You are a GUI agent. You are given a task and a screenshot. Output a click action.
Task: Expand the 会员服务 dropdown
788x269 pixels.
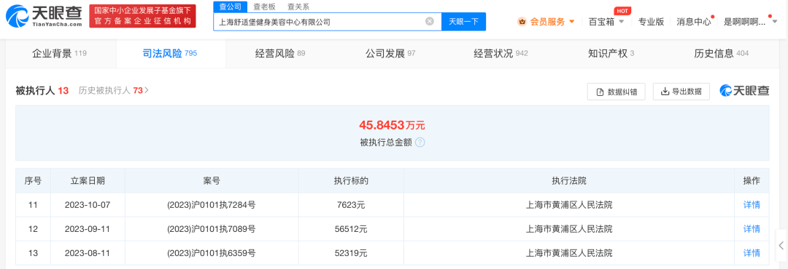point(571,22)
